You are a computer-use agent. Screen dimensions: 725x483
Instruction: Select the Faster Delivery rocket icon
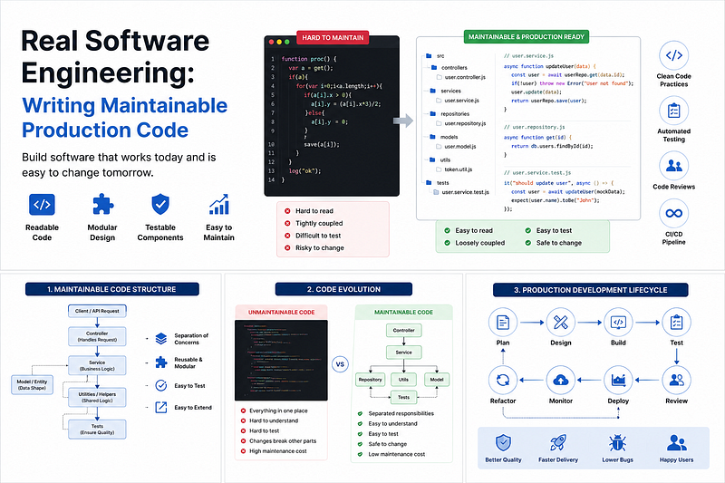coord(558,443)
